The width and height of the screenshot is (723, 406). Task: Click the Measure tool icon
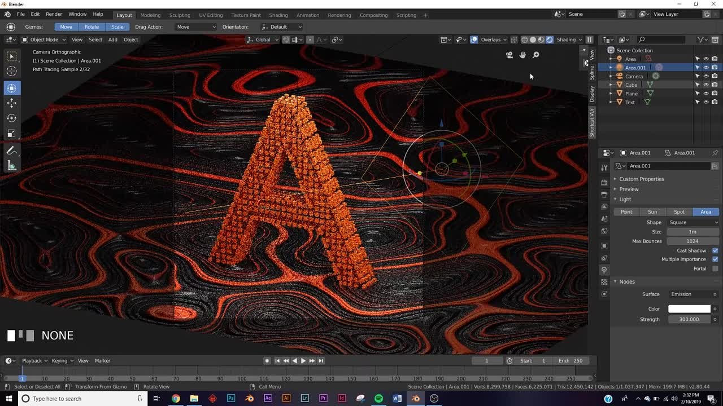(12, 164)
